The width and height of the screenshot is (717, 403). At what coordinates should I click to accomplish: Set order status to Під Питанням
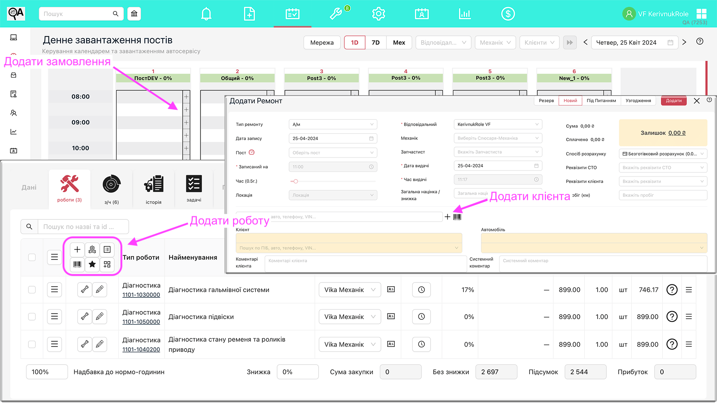coord(601,101)
